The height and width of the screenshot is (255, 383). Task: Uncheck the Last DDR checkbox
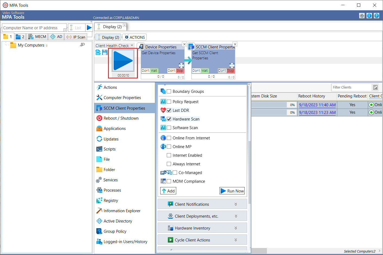pyautogui.click(x=169, y=110)
